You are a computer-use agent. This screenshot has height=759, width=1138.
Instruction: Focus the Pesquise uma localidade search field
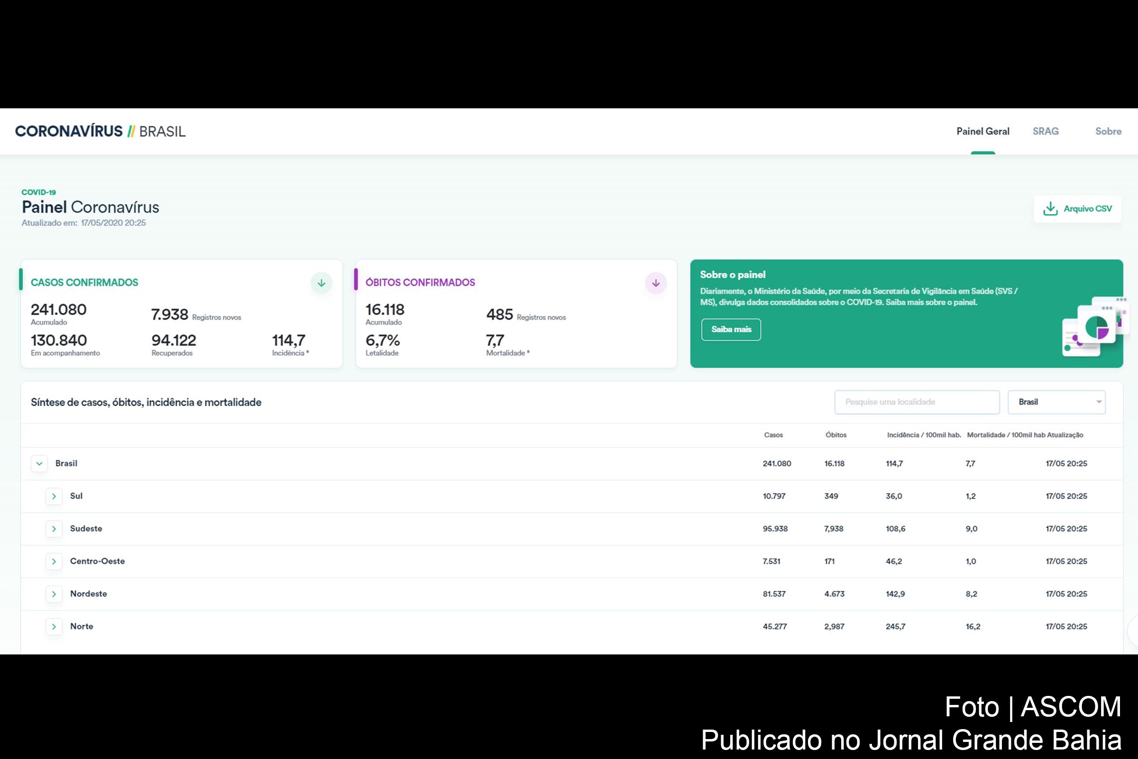[x=917, y=402]
